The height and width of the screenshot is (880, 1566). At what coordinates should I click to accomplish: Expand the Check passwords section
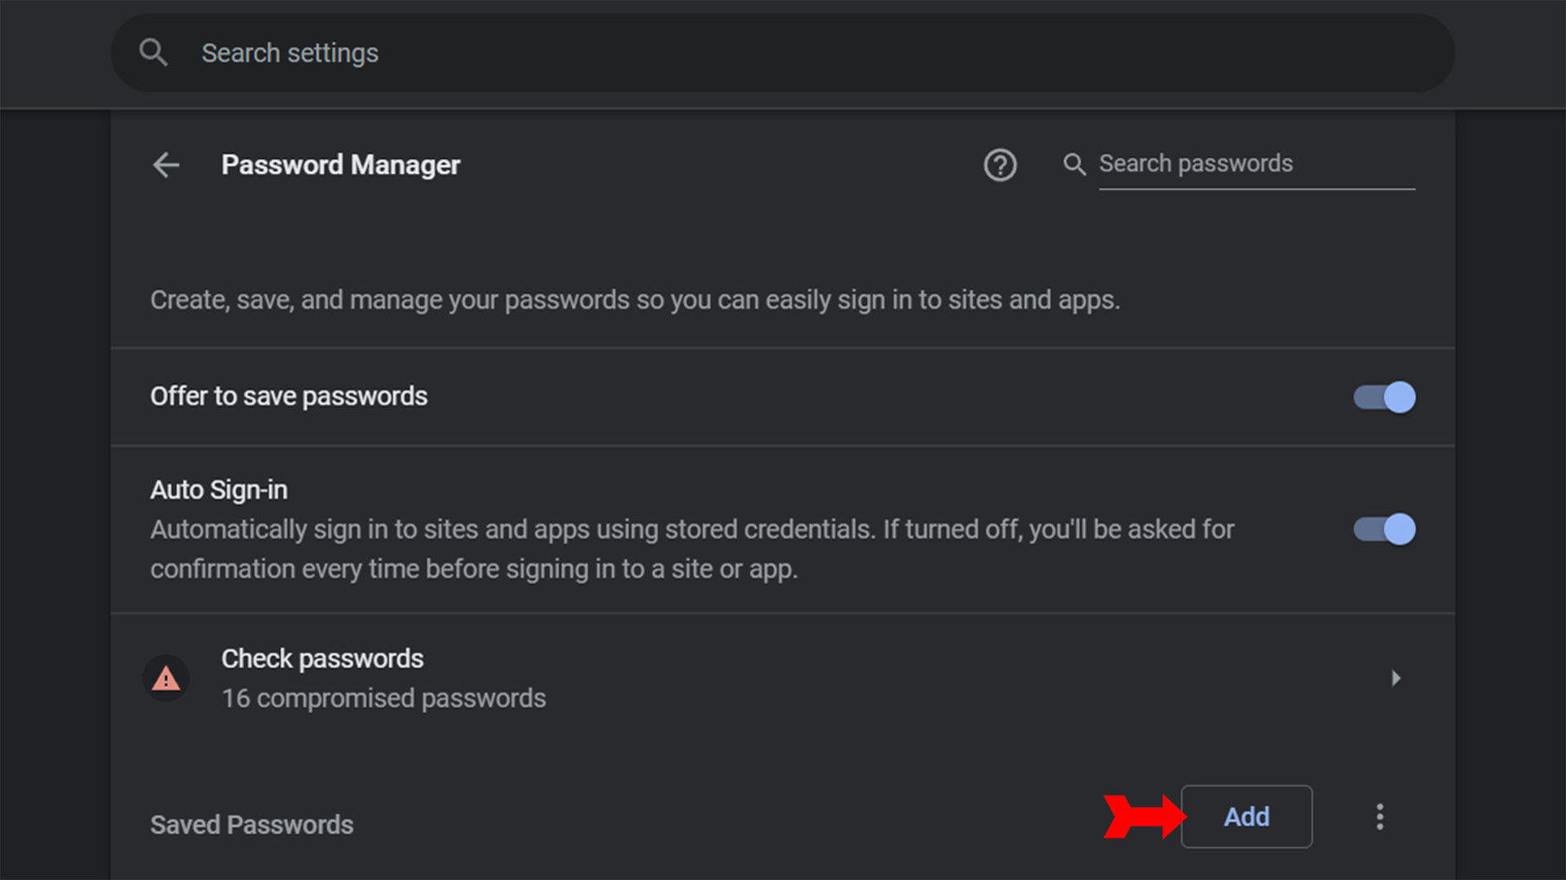[1394, 678]
